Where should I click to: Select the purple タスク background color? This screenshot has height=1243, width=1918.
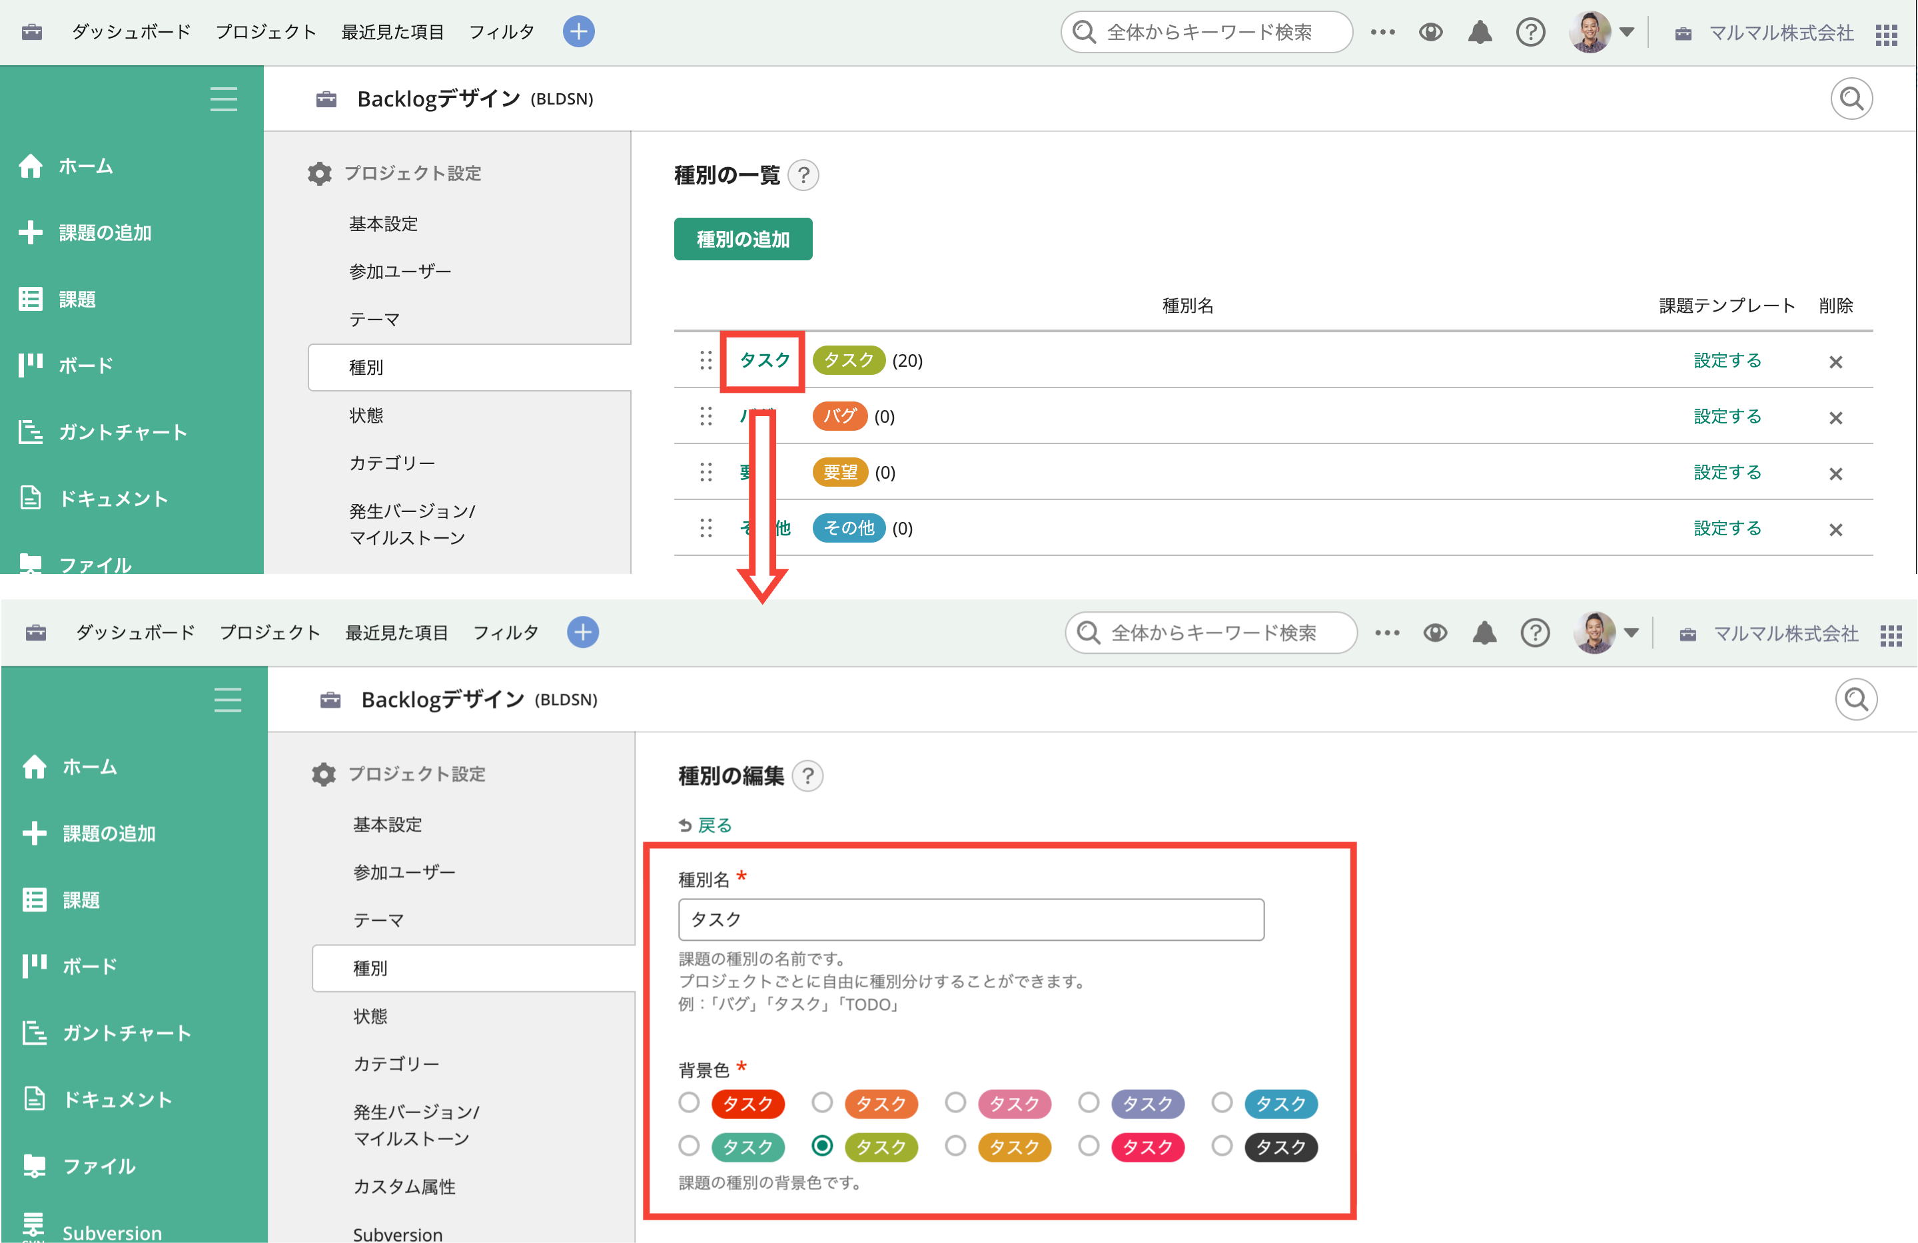coord(1088,1102)
